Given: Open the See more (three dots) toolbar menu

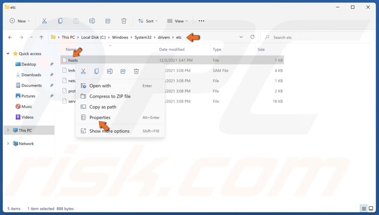Looking at the screenshot, I should pos(201,21).
